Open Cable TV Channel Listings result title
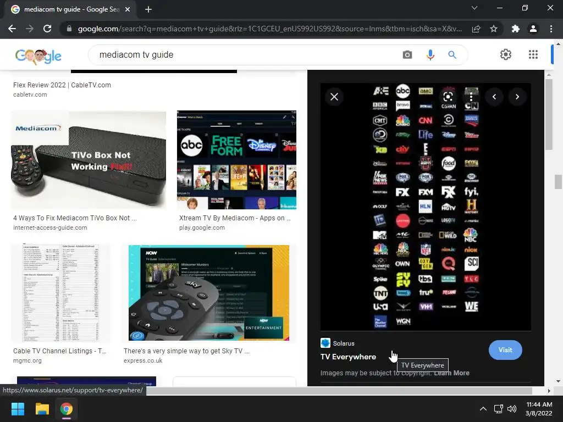The height and width of the screenshot is (422, 563). tap(59, 351)
